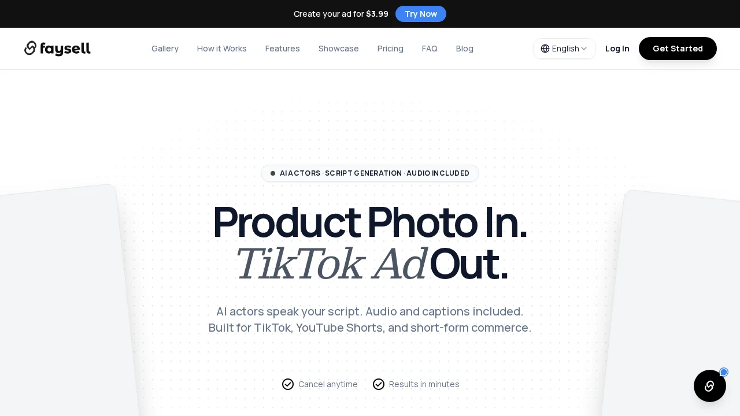Screen dimensions: 740x416
Task: Click the Log In link
Action: coord(617,49)
